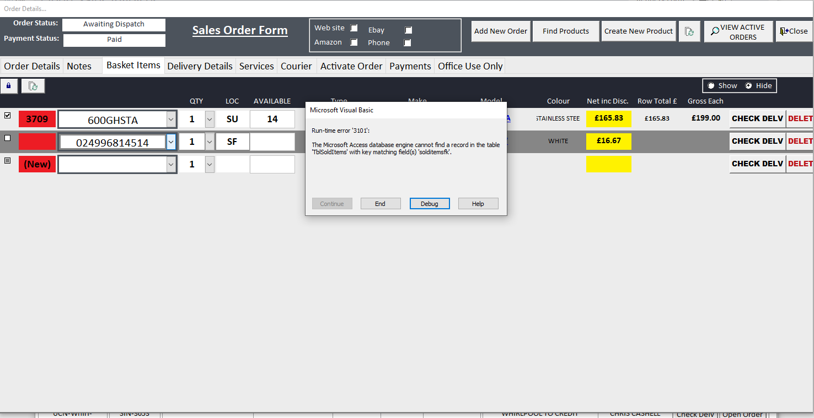Click the record marker on the (New) row
Image resolution: width=814 pixels, height=418 pixels.
[x=7, y=161]
